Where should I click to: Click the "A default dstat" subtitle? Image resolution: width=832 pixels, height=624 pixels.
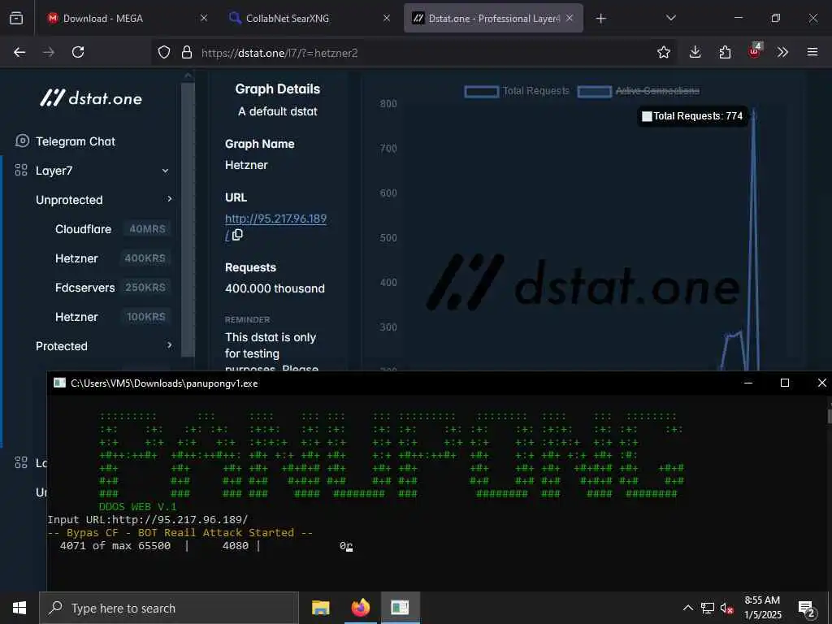278,111
